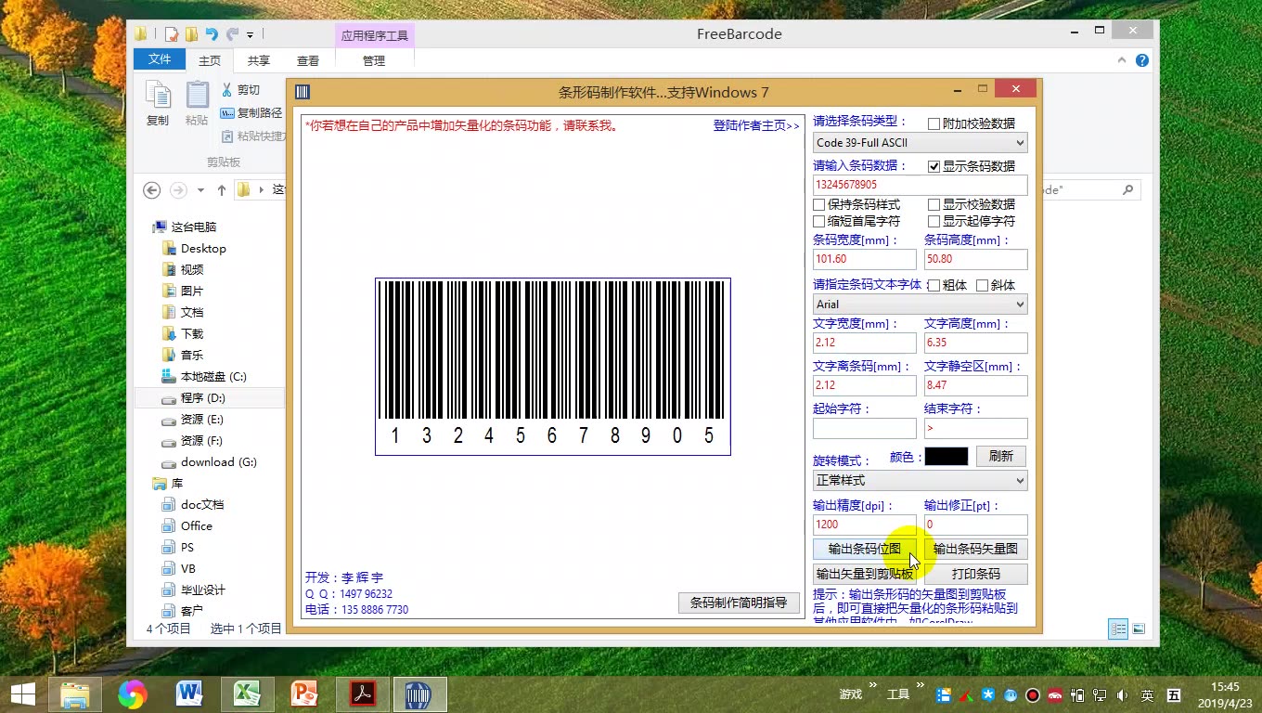Click the barcode software taskbar icon
This screenshot has width=1262, height=713.
[419, 694]
